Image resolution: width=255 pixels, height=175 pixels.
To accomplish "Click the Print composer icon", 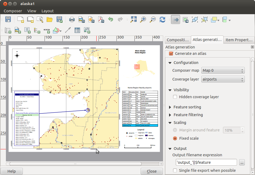I will pos(72,20).
